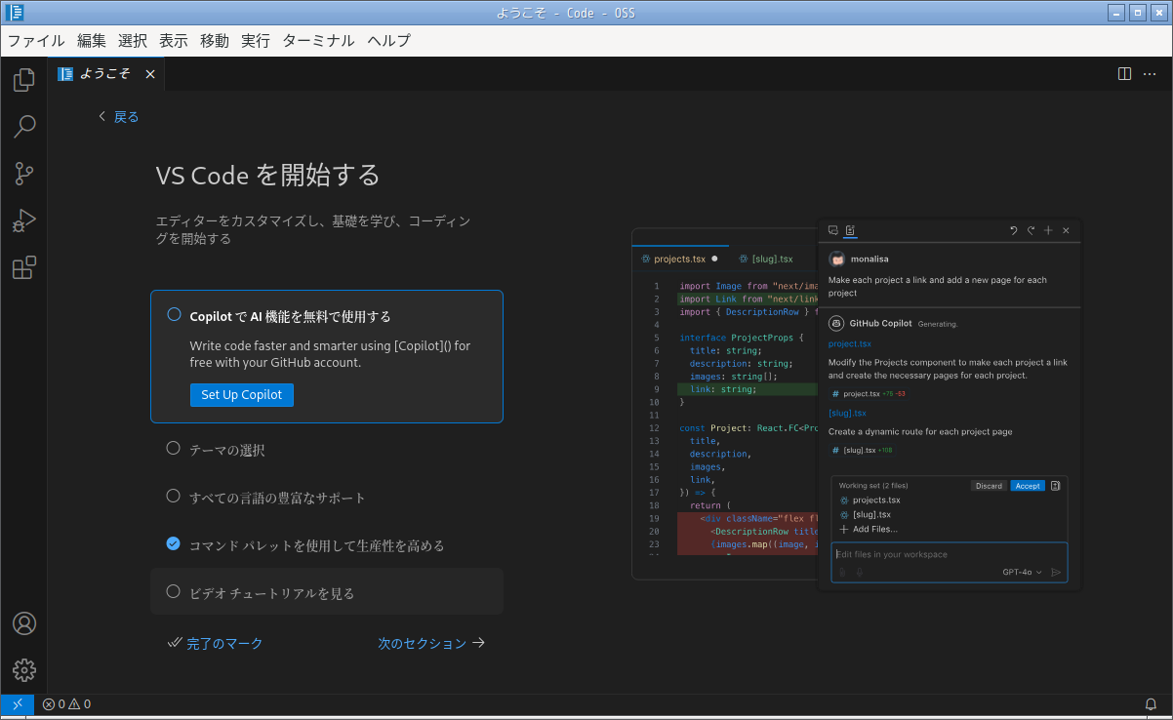Viewport: 1173px width, 720px height.
Task: Uncheck the completed コマンド パレット step
Action: point(172,544)
